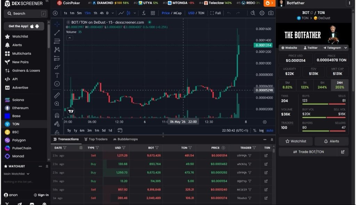
Task: Toggle percent scale on chart
Action: (254, 130)
